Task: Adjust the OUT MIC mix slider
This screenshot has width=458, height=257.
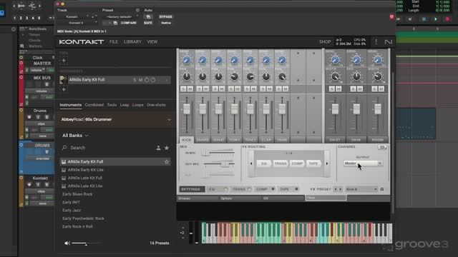Action: coord(224,163)
